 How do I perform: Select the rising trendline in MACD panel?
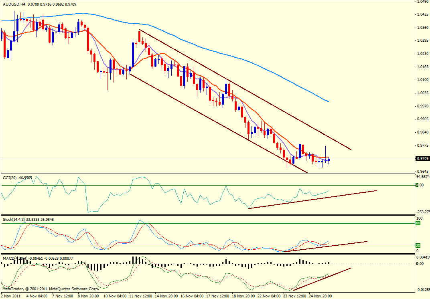click(321, 279)
